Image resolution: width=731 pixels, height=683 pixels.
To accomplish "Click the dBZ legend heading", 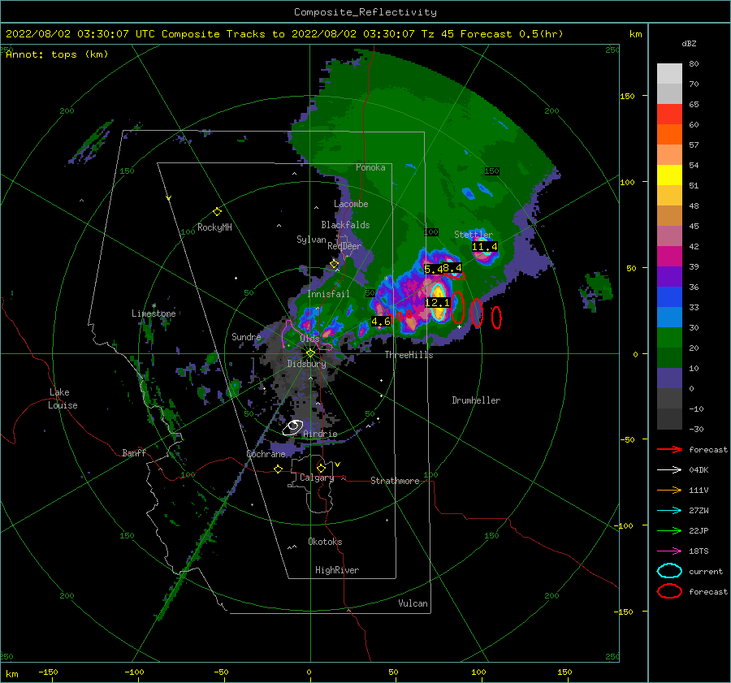I will pos(689,44).
